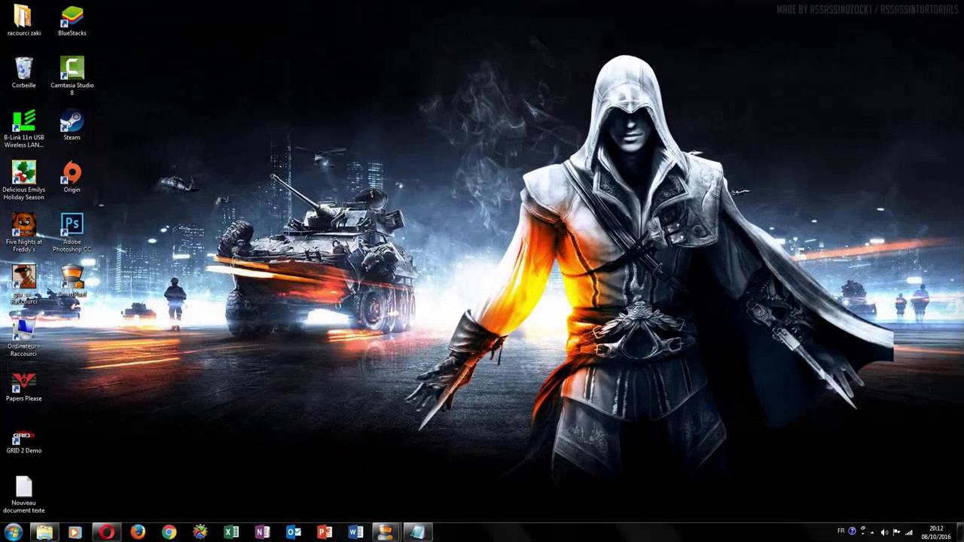
Task: Open the Windows Start menu
Action: click(x=13, y=532)
